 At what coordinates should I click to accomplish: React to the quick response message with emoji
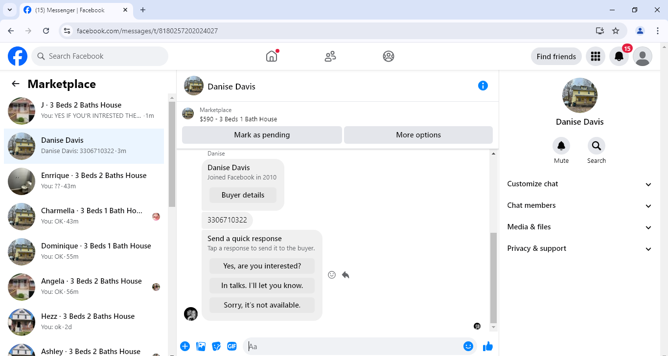(332, 275)
